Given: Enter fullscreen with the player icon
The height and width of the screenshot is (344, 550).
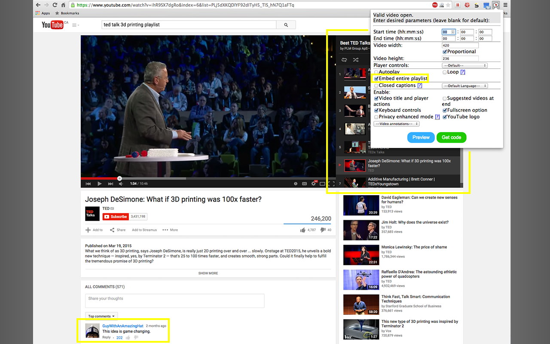Looking at the screenshot, I should [331, 184].
